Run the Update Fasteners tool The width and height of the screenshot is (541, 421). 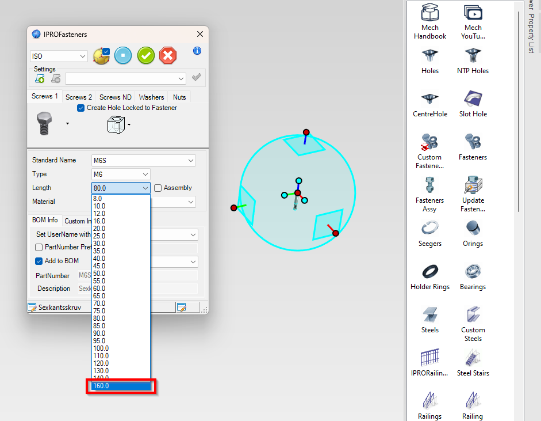473,195
